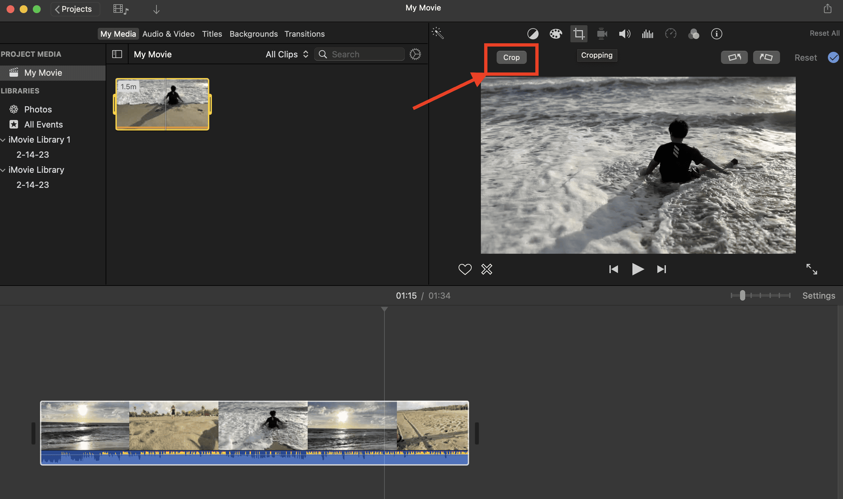Image resolution: width=843 pixels, height=499 pixels.
Task: Select the 2-14-23 event under iMovie Library 1
Action: pyautogui.click(x=32, y=155)
